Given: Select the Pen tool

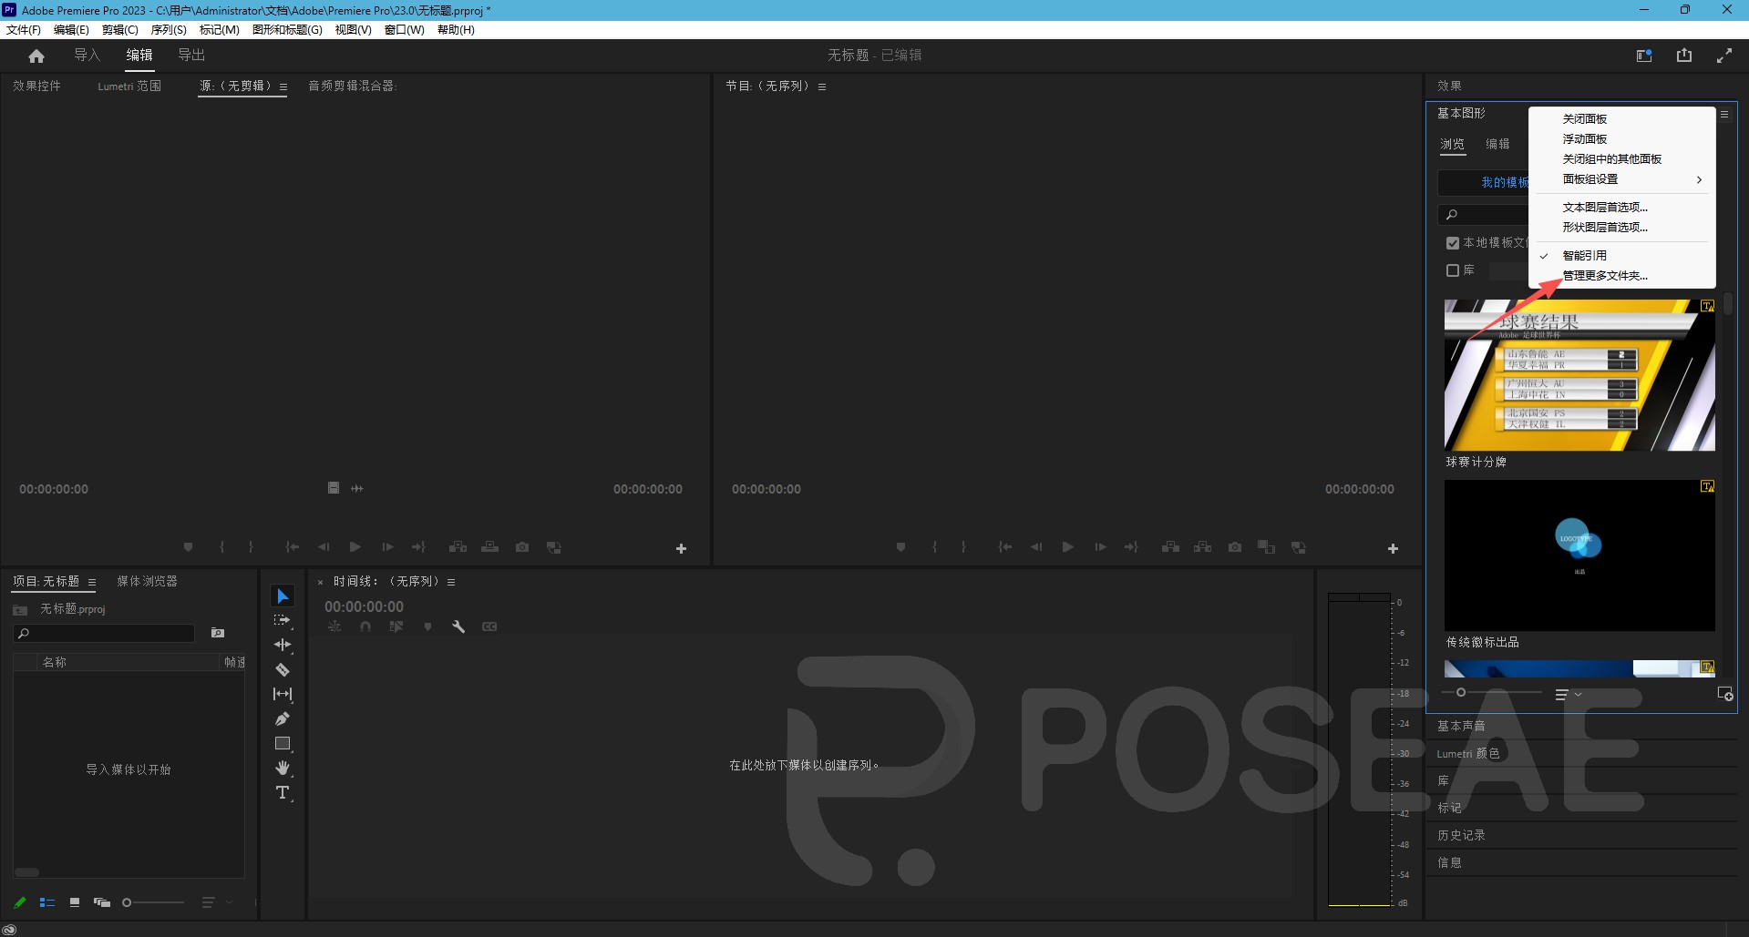Looking at the screenshot, I should click(283, 718).
